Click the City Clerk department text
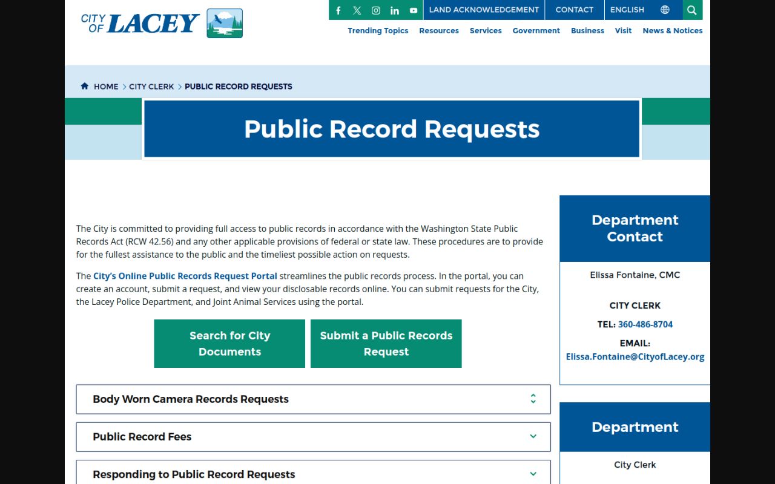775x484 pixels. point(635,465)
